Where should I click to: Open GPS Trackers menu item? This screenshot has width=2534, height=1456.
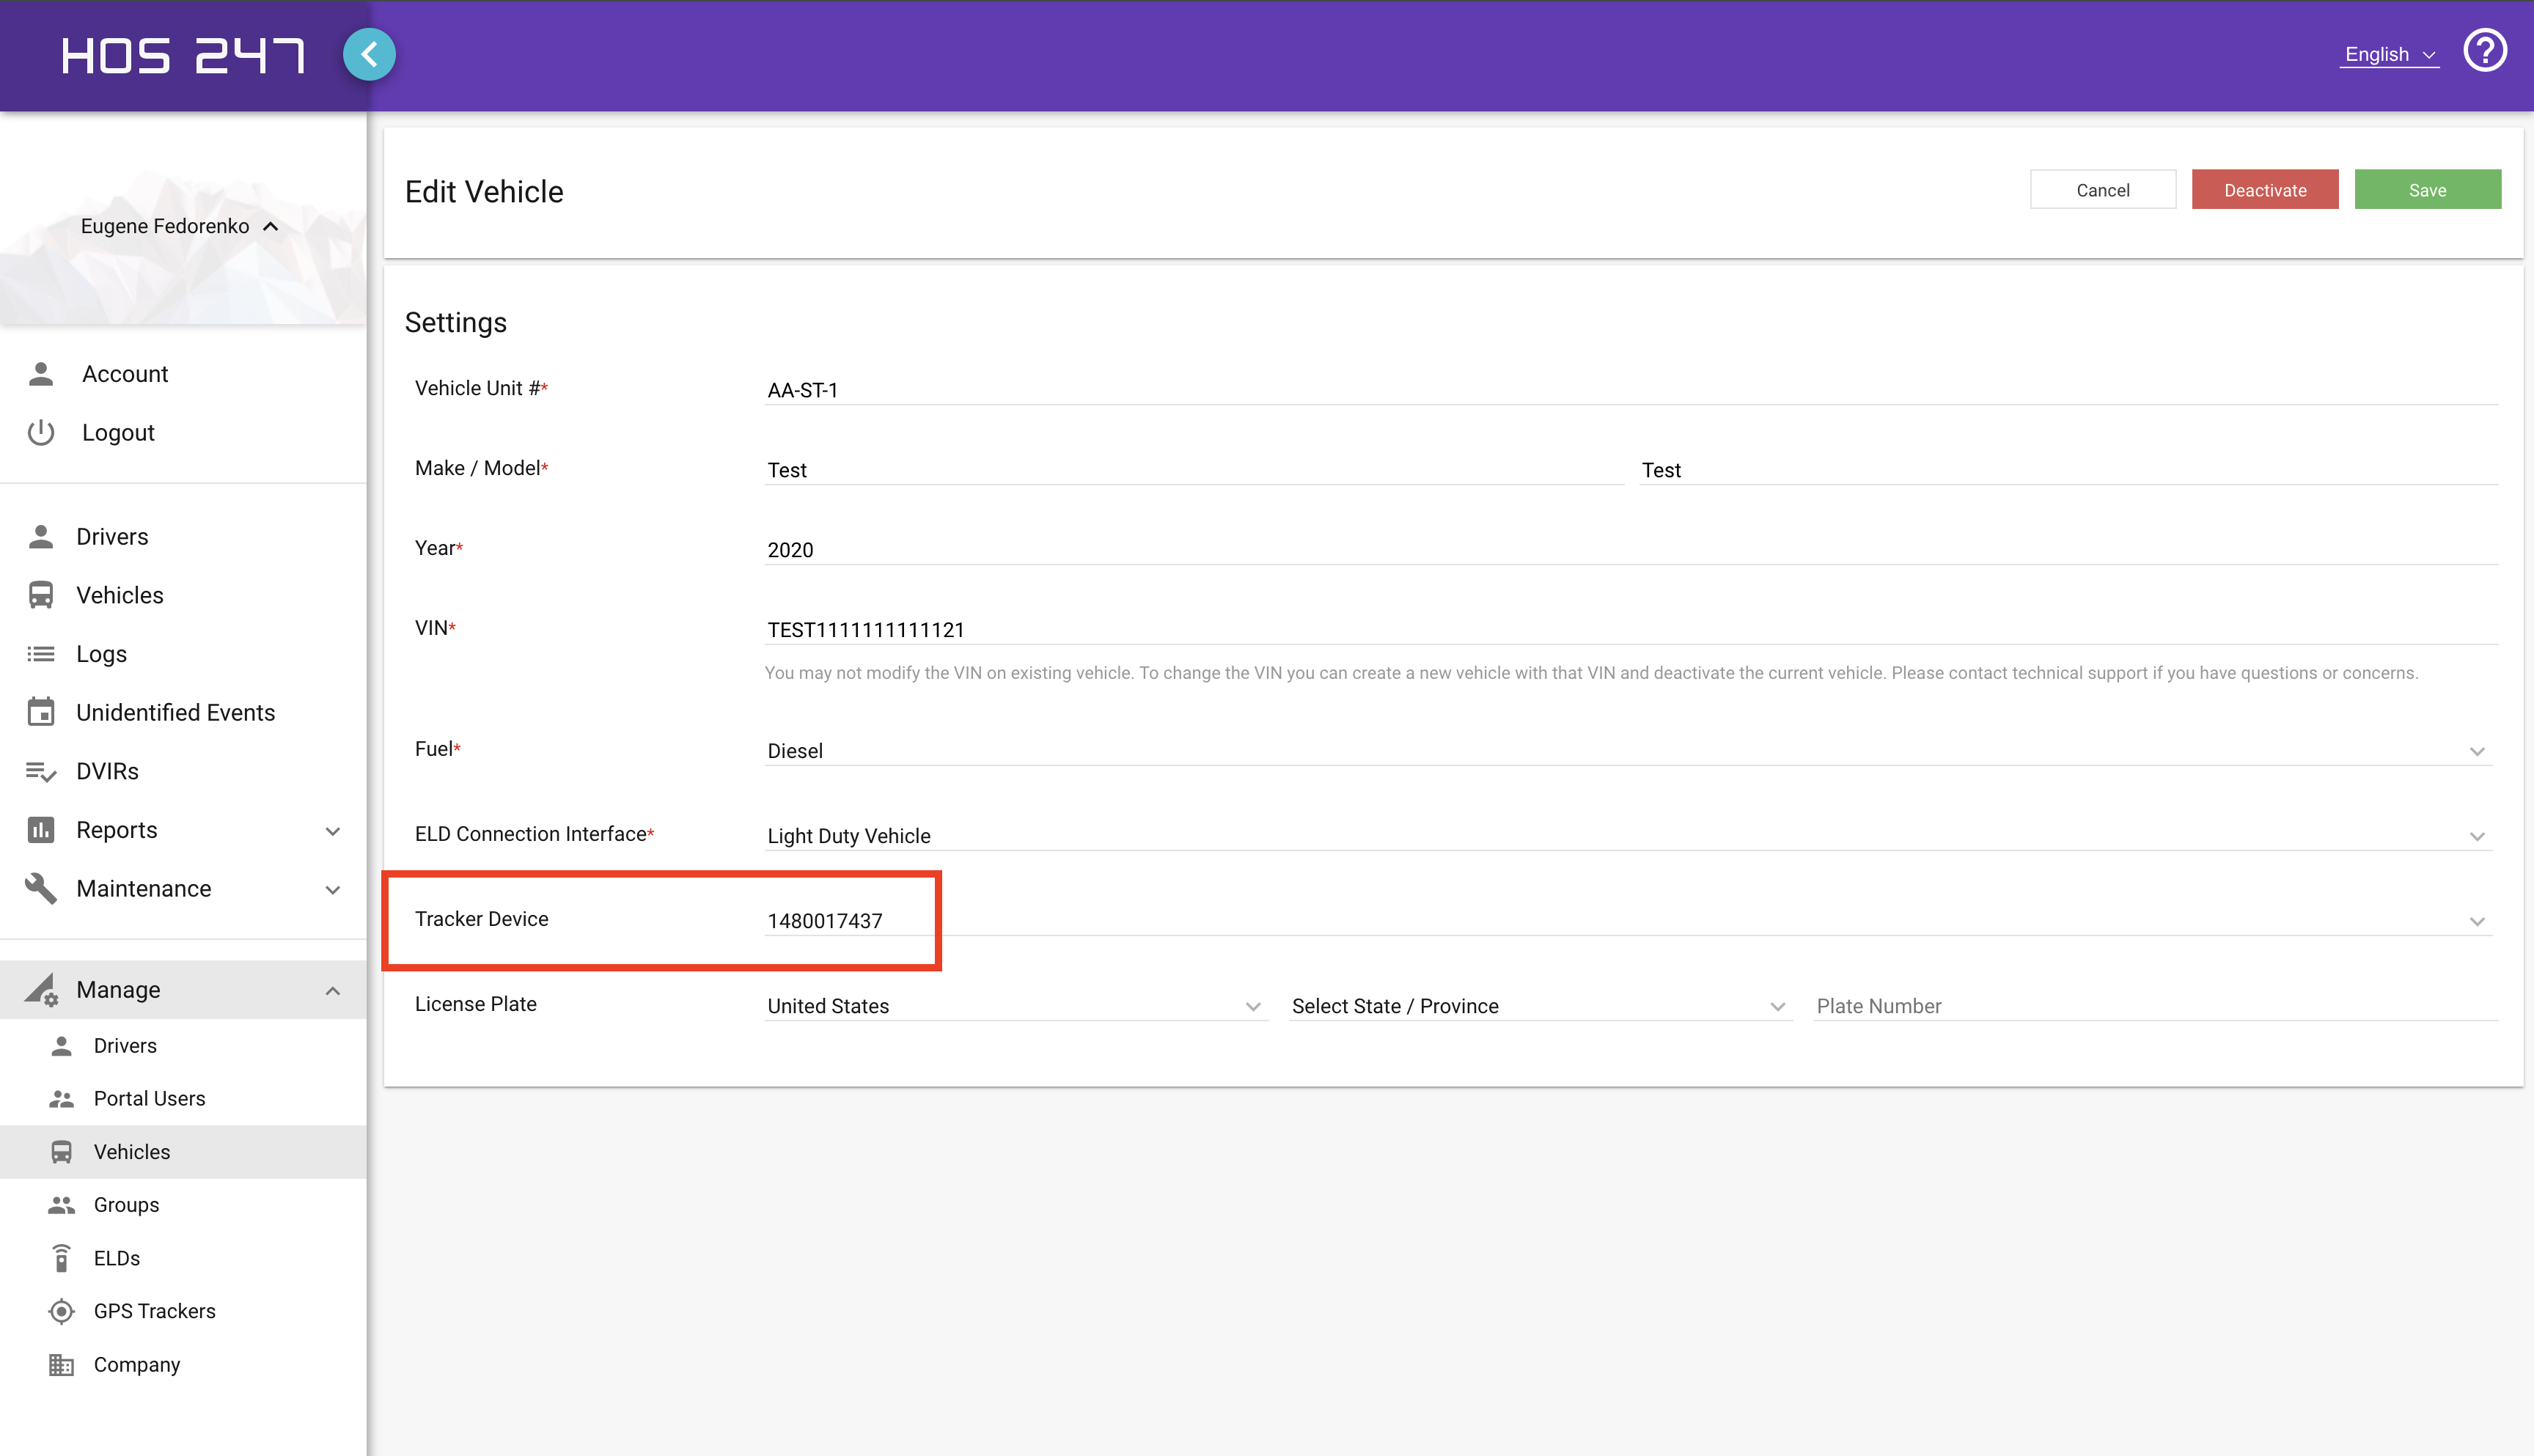point(183,1312)
